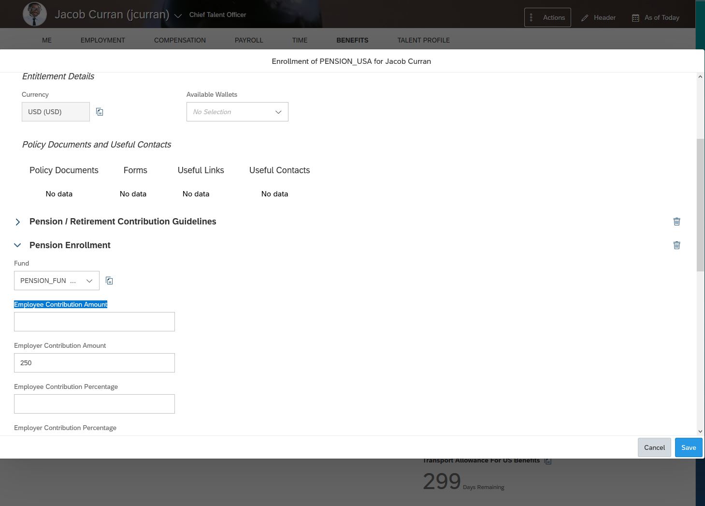Expand Pension / Retirement Contribution Guidelines section
The image size is (705, 506).
[18, 222]
